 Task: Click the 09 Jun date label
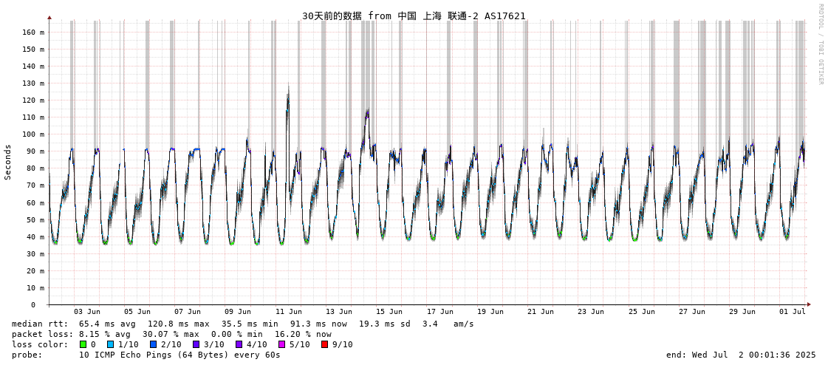(x=238, y=312)
